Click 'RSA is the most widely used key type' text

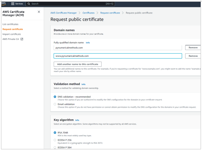tap(75, 136)
